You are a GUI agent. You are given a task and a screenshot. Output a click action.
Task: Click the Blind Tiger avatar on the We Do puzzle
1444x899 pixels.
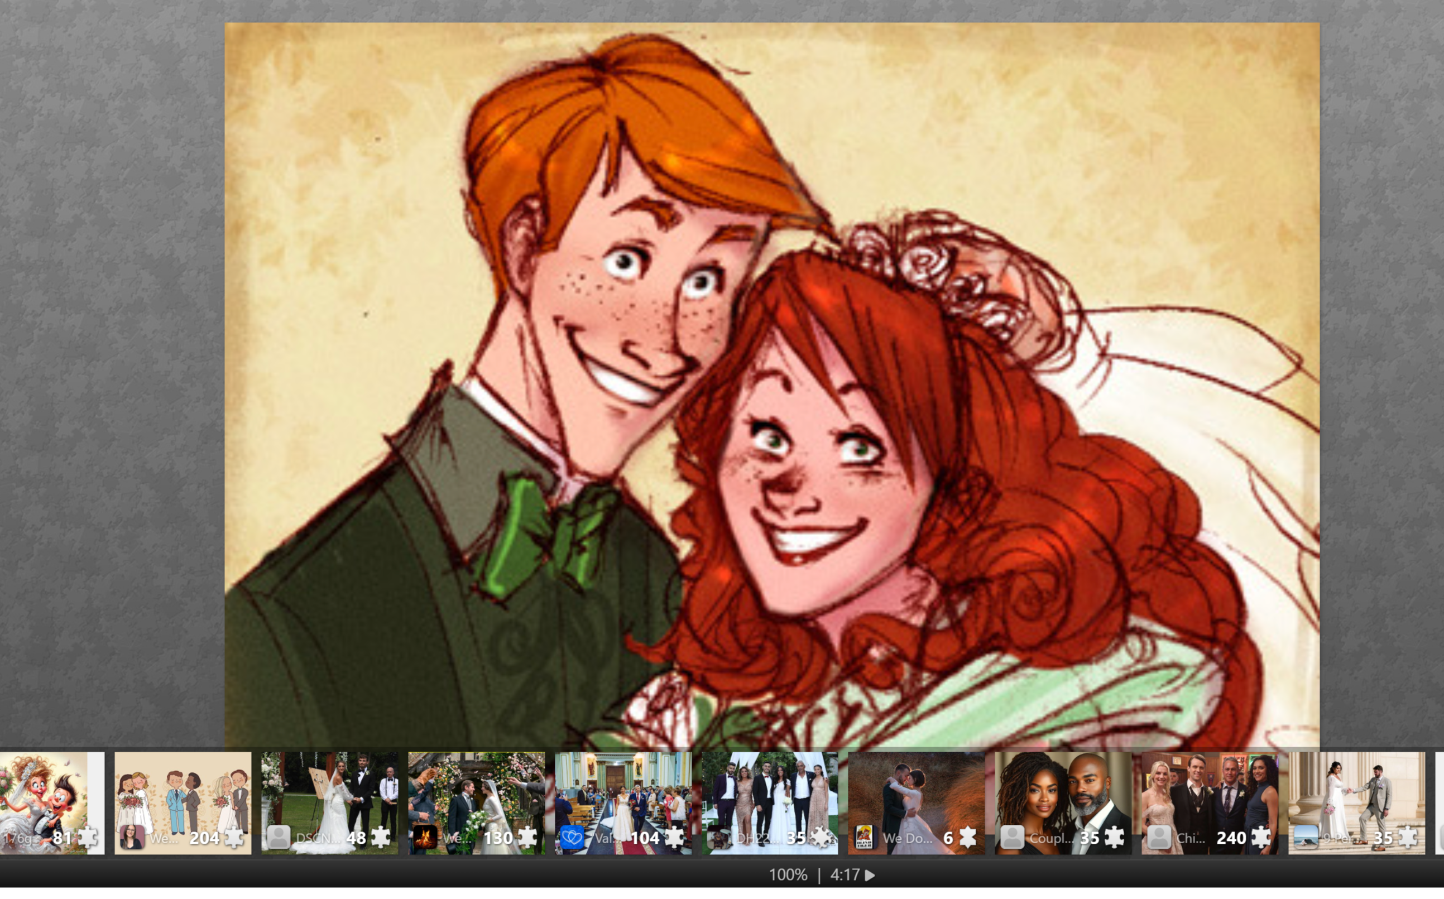click(x=865, y=838)
